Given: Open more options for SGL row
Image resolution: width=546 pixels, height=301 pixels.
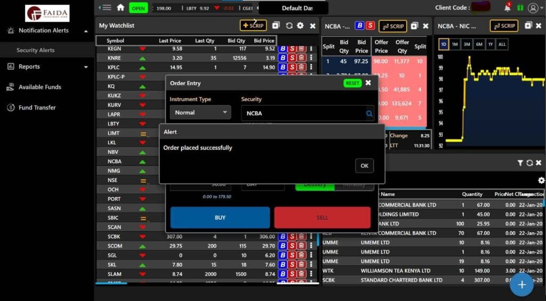Looking at the screenshot, I should pyautogui.click(x=311, y=255).
